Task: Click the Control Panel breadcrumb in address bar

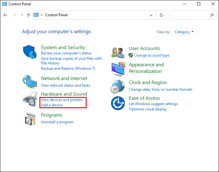Action: point(56,15)
